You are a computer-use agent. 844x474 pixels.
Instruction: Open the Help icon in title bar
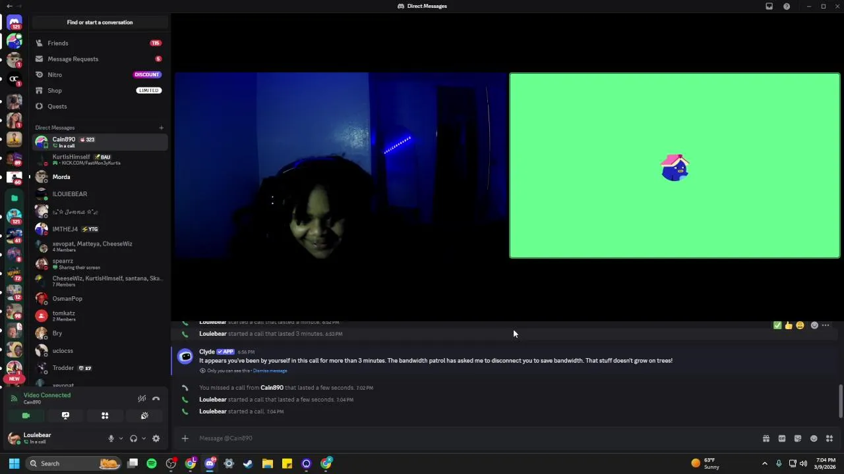coord(787,6)
